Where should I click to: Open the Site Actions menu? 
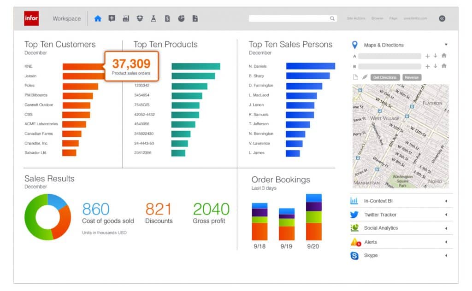[356, 18]
